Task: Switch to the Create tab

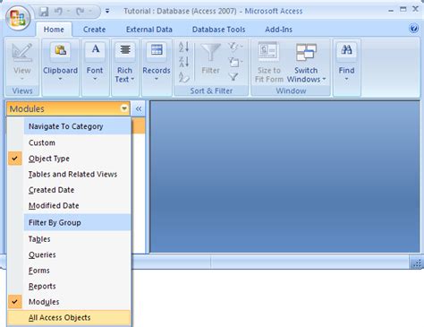Action: point(94,30)
